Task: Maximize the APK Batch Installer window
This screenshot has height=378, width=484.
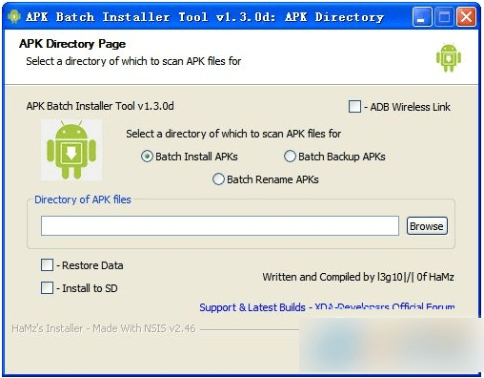Action: click(444, 16)
